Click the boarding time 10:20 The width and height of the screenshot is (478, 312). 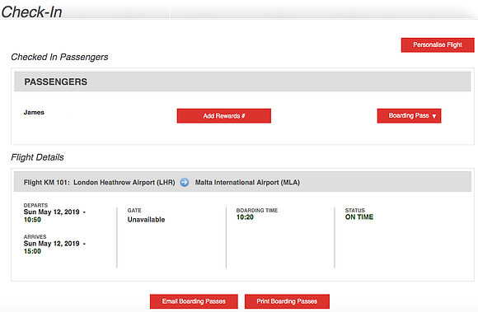pos(245,217)
